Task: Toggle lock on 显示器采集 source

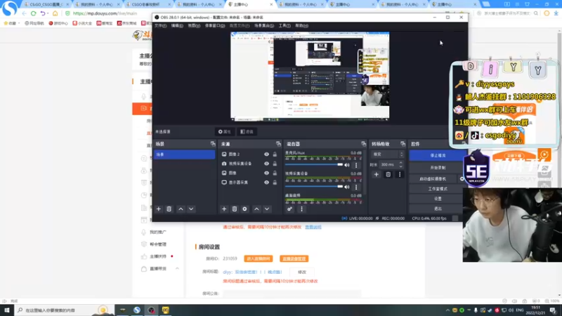Action: (275, 183)
